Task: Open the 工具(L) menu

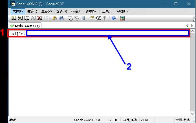Action: pyautogui.click(x=107, y=11)
